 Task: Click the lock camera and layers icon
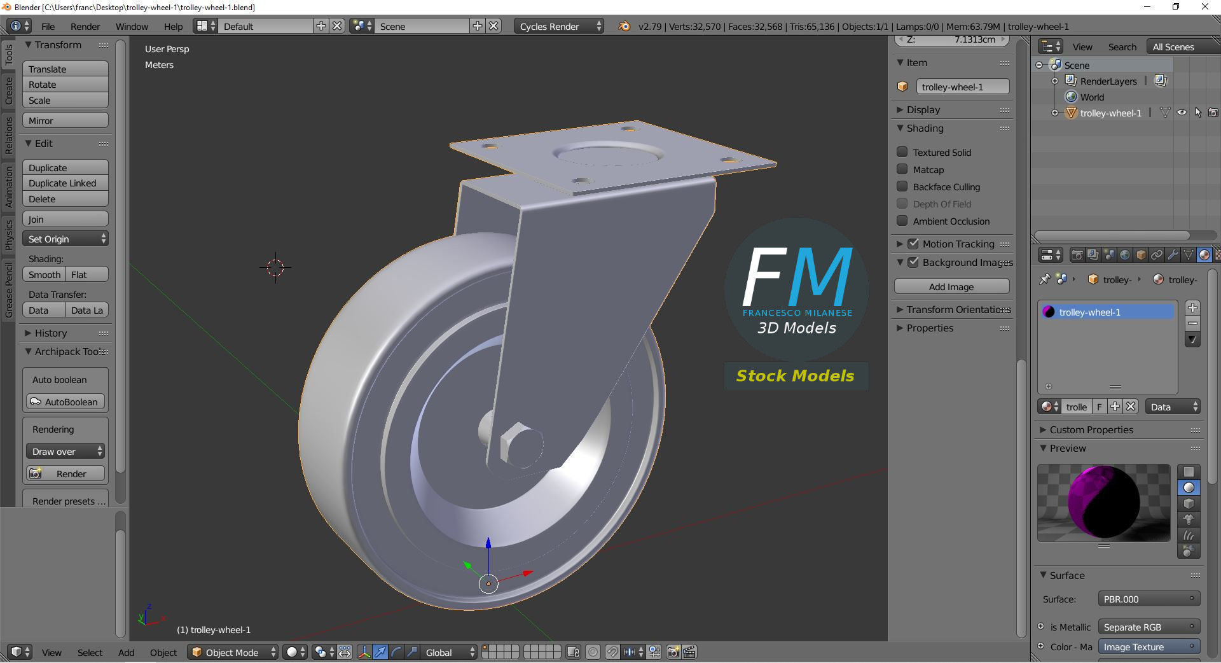tap(573, 652)
